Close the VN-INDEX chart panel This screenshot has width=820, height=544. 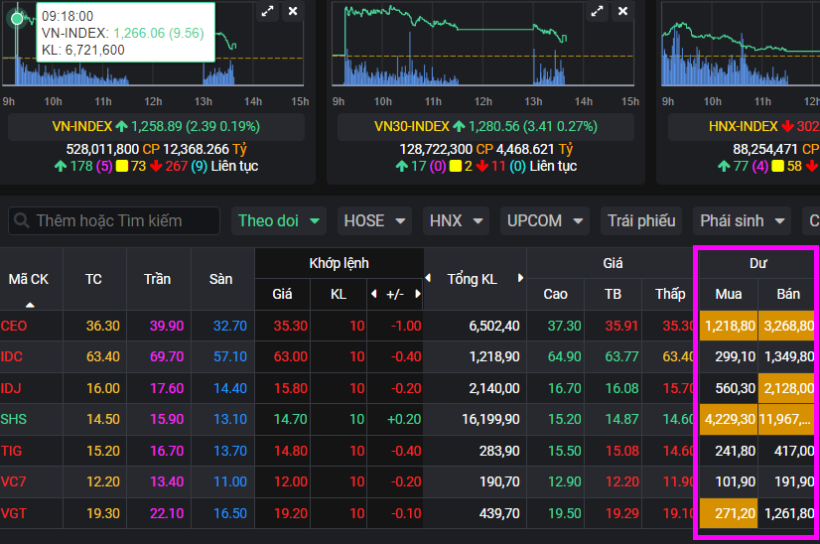(x=292, y=11)
